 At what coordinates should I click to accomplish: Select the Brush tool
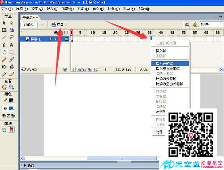coord(12,59)
